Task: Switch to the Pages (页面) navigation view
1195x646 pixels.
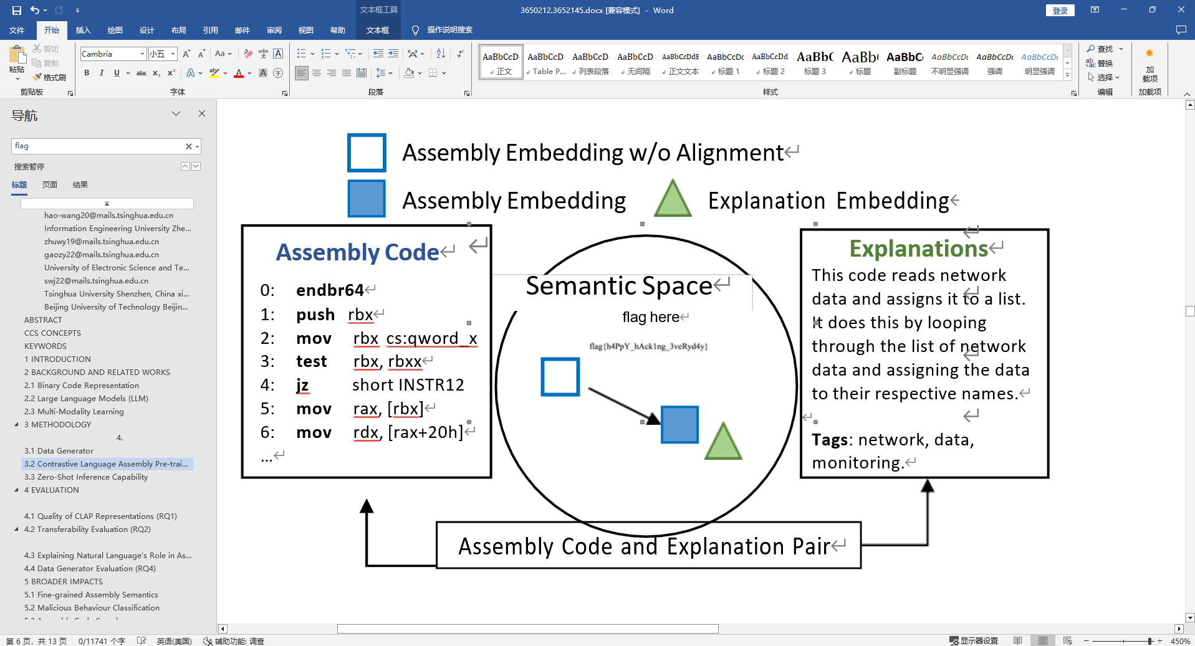Action: point(50,184)
